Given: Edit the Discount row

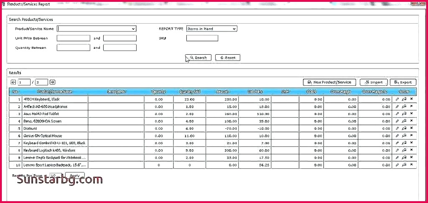Looking at the screenshot, I should coord(397,128).
